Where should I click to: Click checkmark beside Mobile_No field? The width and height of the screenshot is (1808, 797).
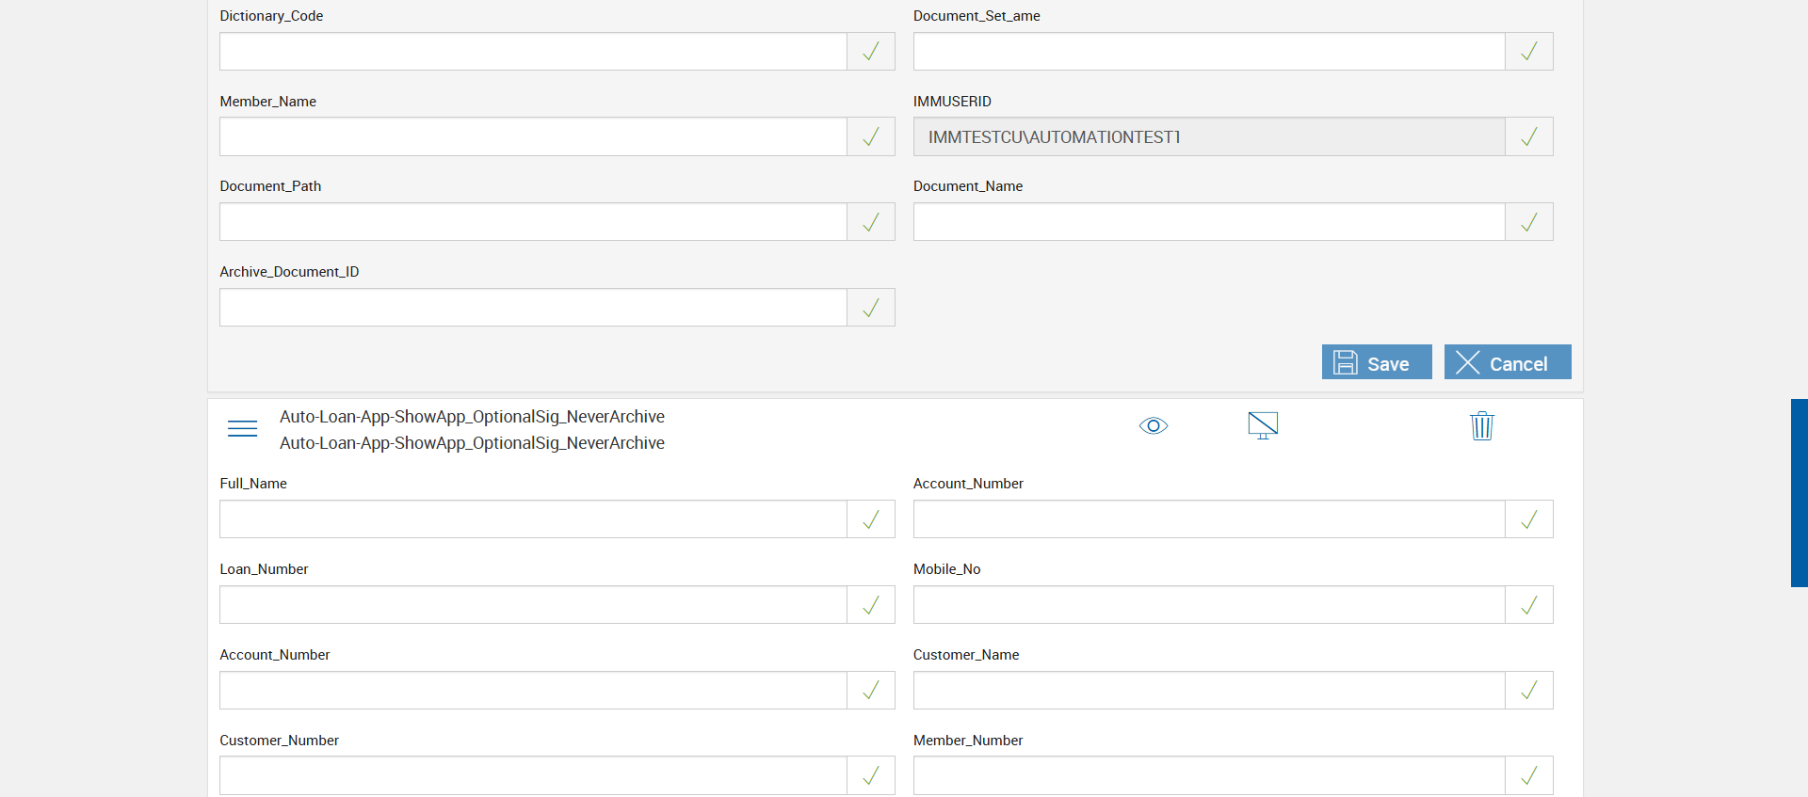tap(1528, 605)
